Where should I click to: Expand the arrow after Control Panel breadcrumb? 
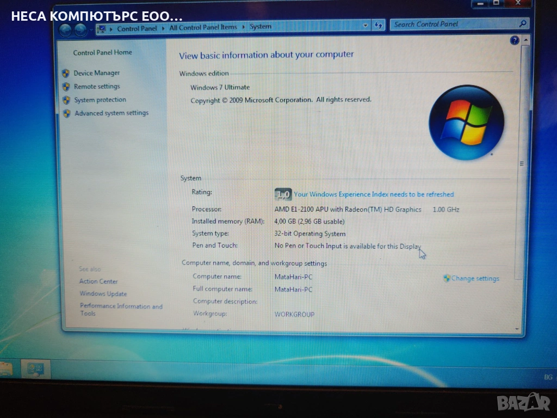(164, 28)
